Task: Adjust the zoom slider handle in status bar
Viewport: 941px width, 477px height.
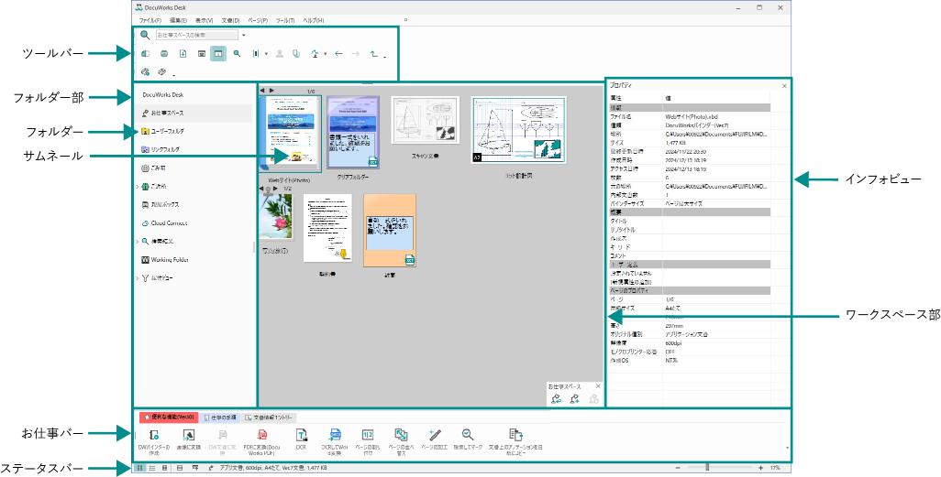Action: point(707,468)
